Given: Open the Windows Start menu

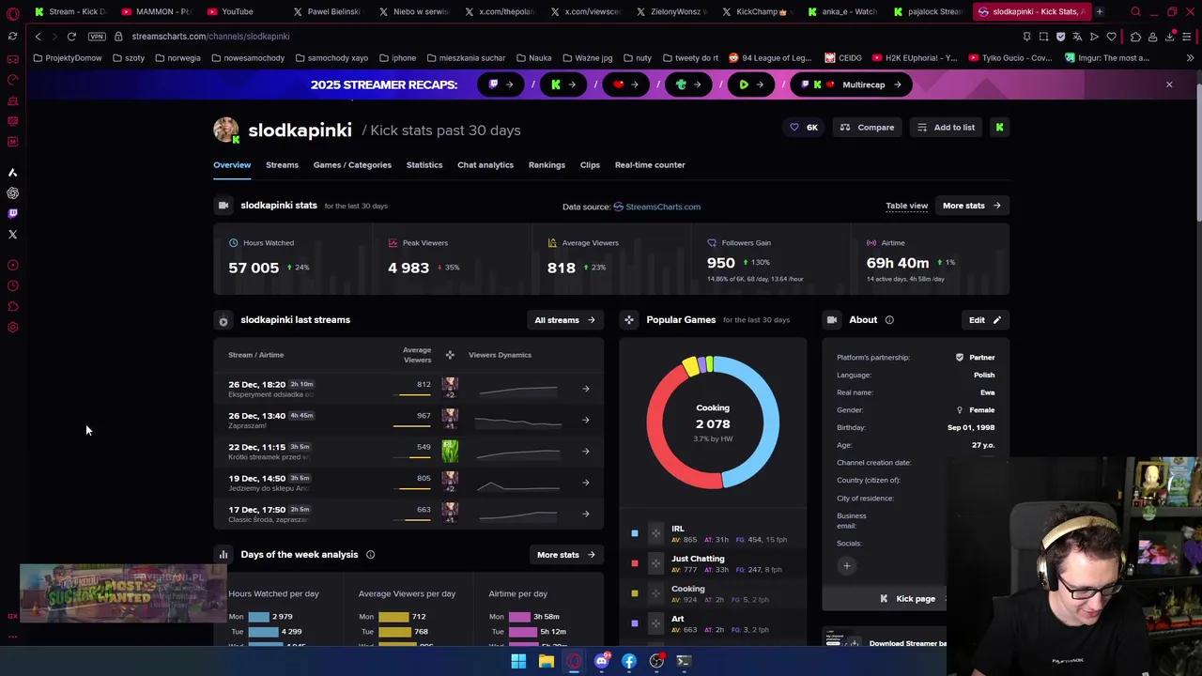Looking at the screenshot, I should click(x=518, y=661).
